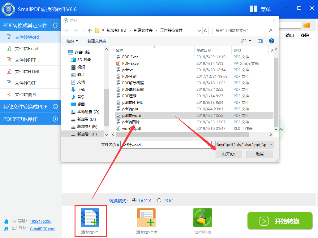
Task: Toggle the preview pane icon
Action: tap(260, 41)
